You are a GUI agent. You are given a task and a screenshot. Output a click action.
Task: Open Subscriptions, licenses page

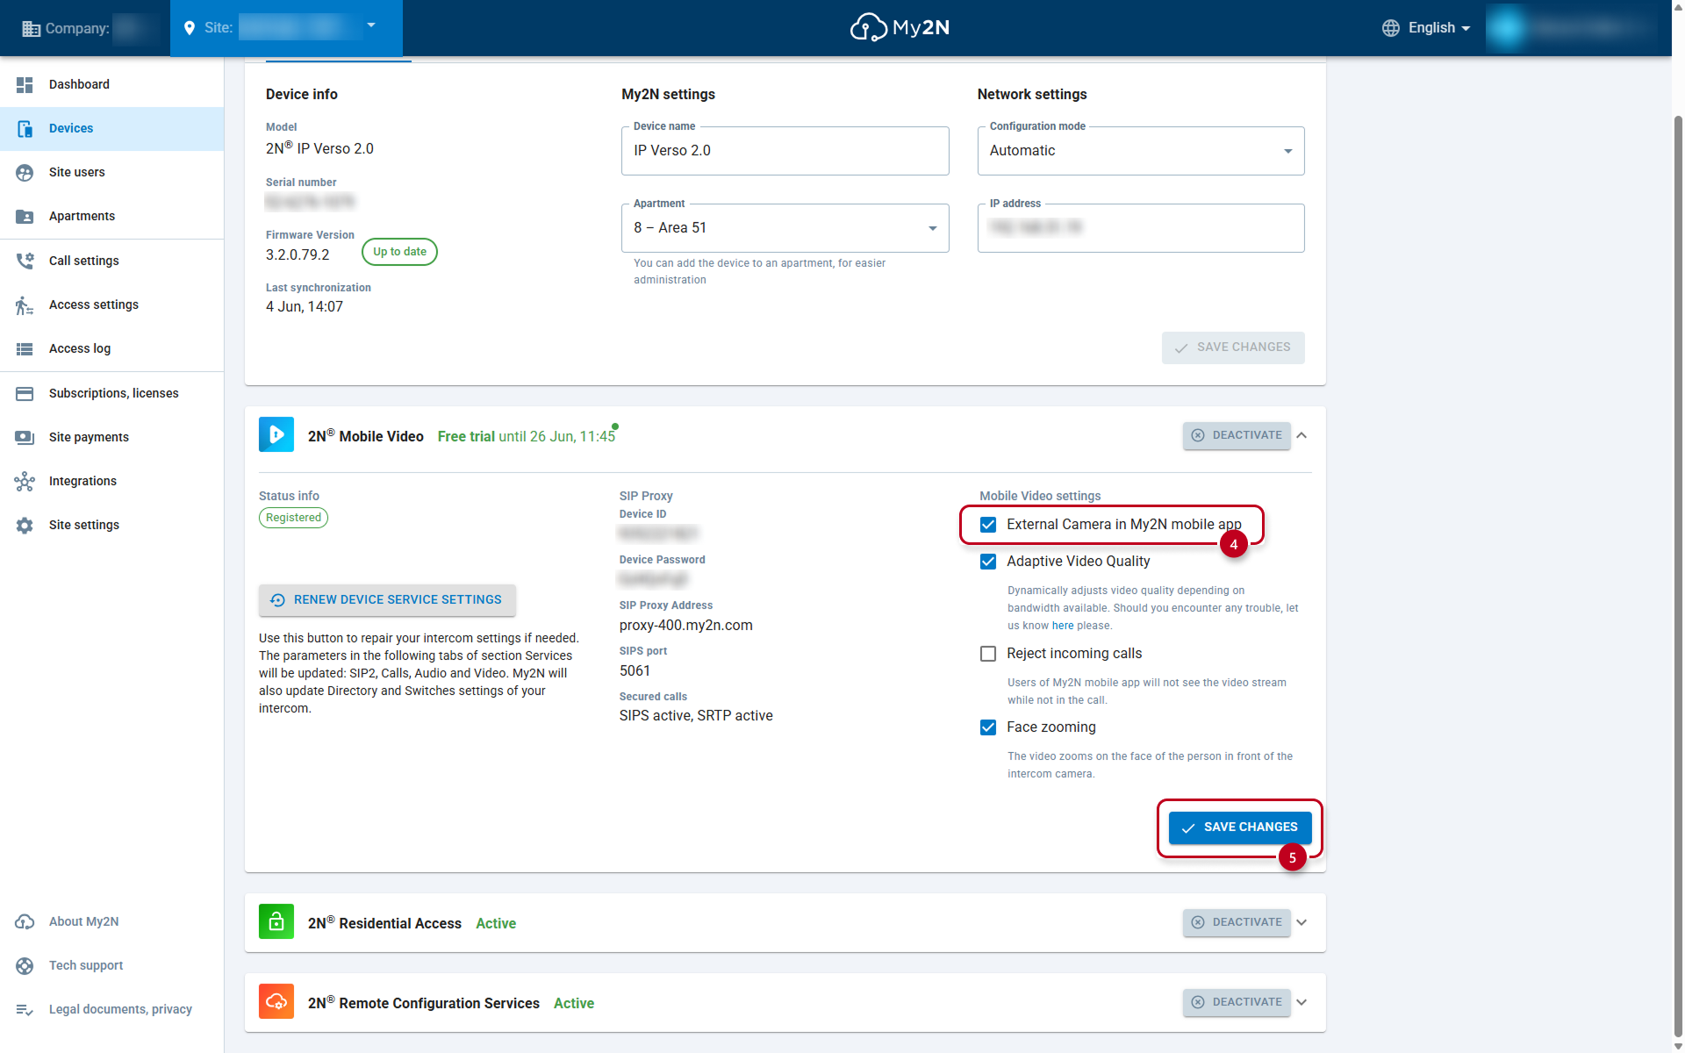coord(111,393)
